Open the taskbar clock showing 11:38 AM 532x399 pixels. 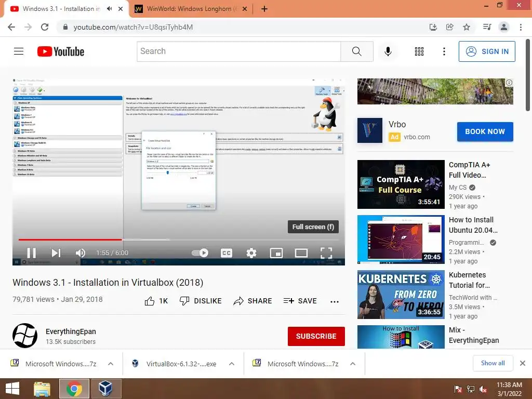coord(509,389)
